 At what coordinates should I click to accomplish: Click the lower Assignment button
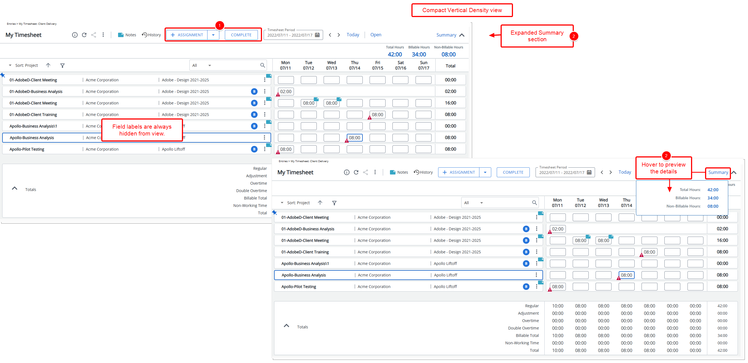coord(459,172)
